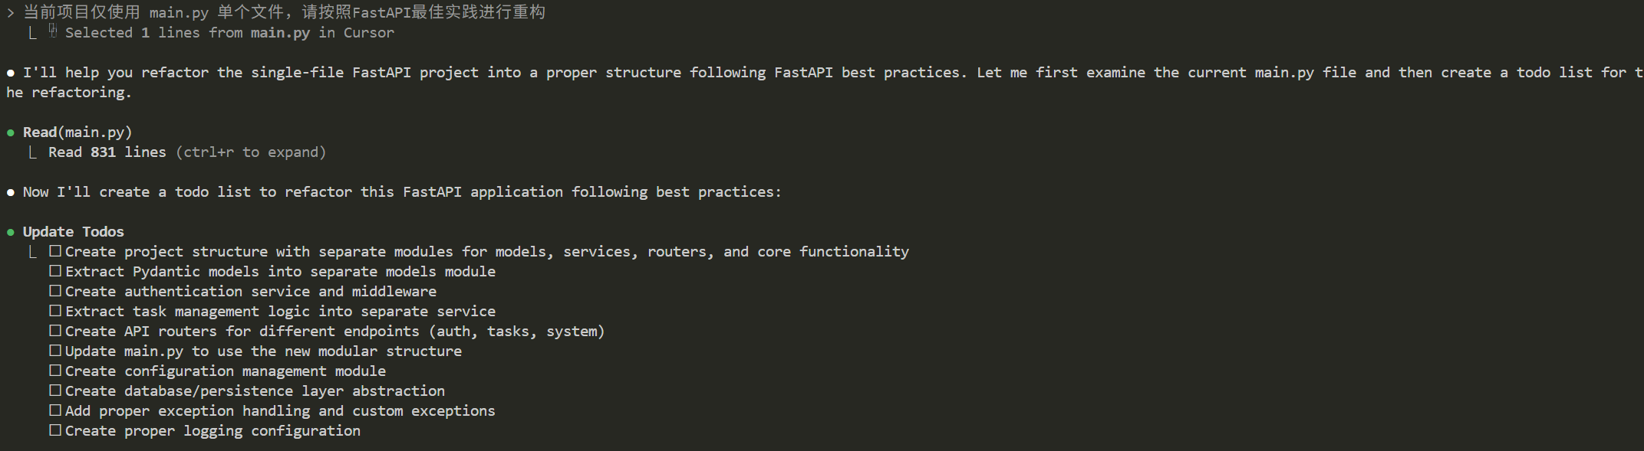Click the prompt chevron at the top
The width and height of the screenshot is (1644, 451).
click(x=11, y=12)
